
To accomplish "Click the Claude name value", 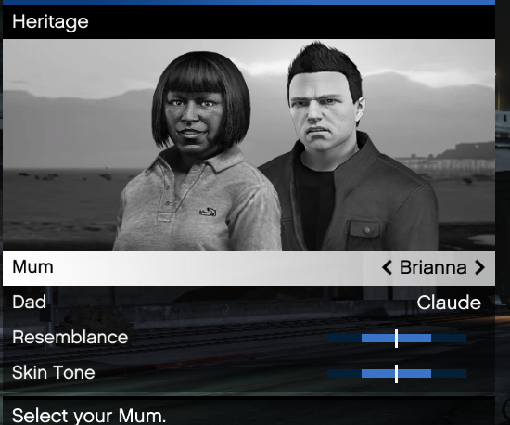I will [449, 303].
